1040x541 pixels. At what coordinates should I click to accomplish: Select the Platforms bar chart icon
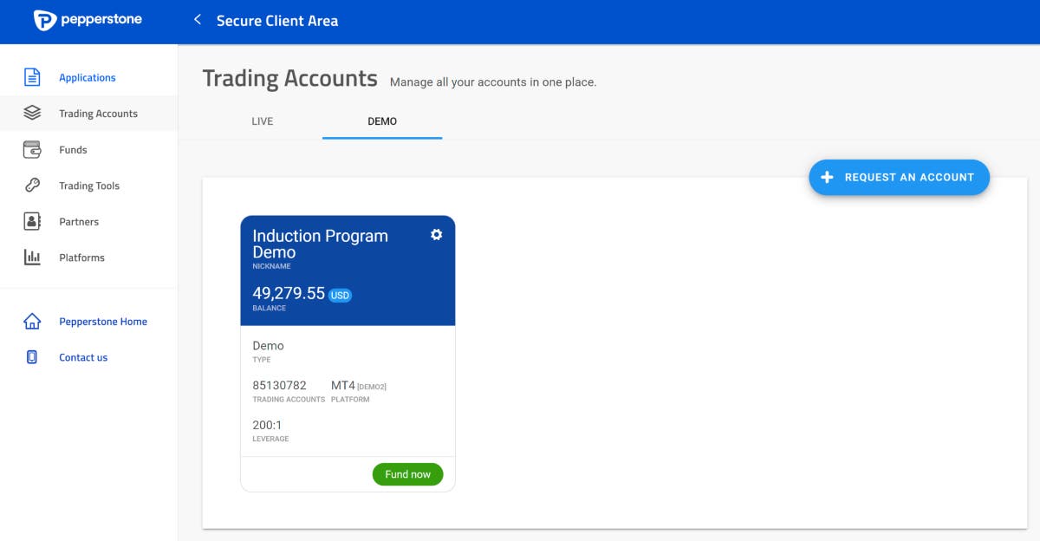pos(32,257)
